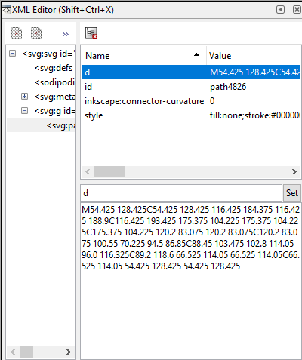Screen dimensions: 302x360
Task: Collapse the svg:g group node
Action: [24, 111]
